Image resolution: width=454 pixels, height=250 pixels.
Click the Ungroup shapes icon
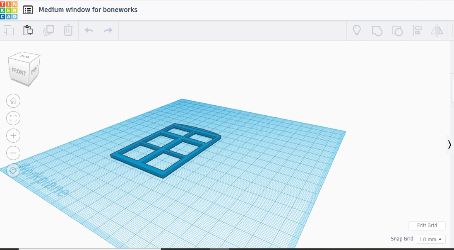[x=397, y=30]
